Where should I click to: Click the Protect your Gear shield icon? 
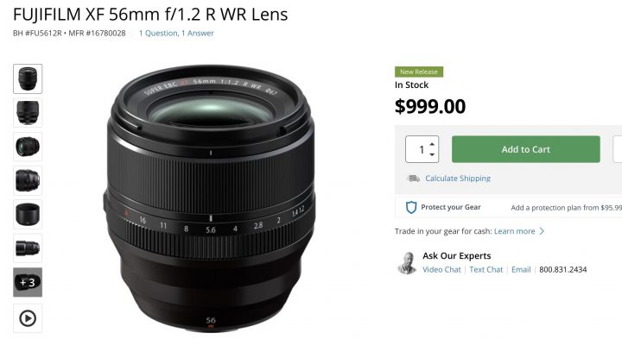pyautogui.click(x=411, y=207)
